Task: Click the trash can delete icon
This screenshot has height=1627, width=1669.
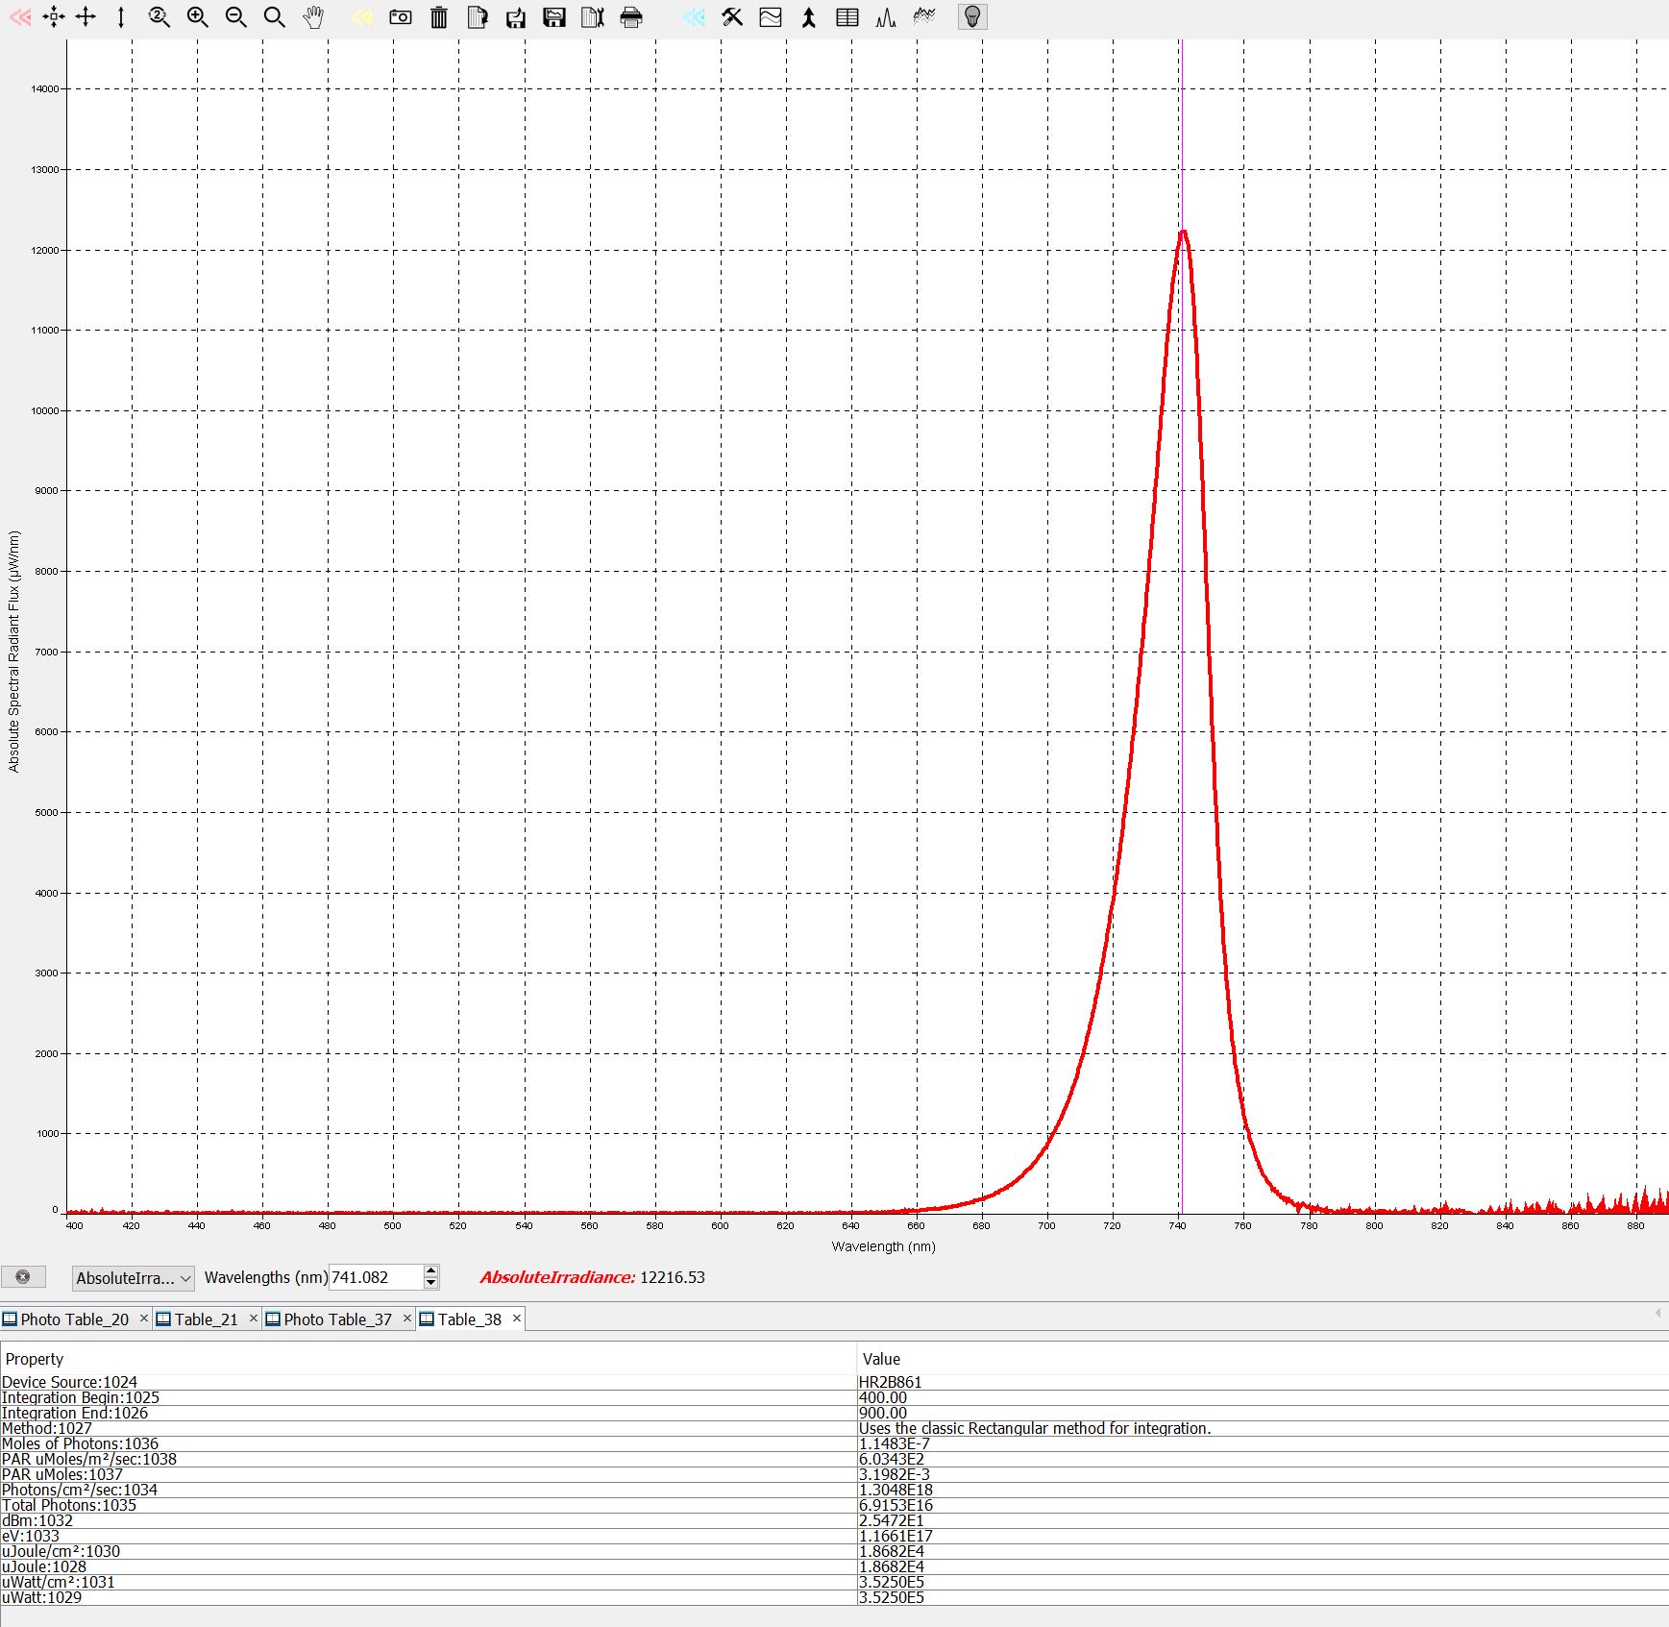Action: 439,17
